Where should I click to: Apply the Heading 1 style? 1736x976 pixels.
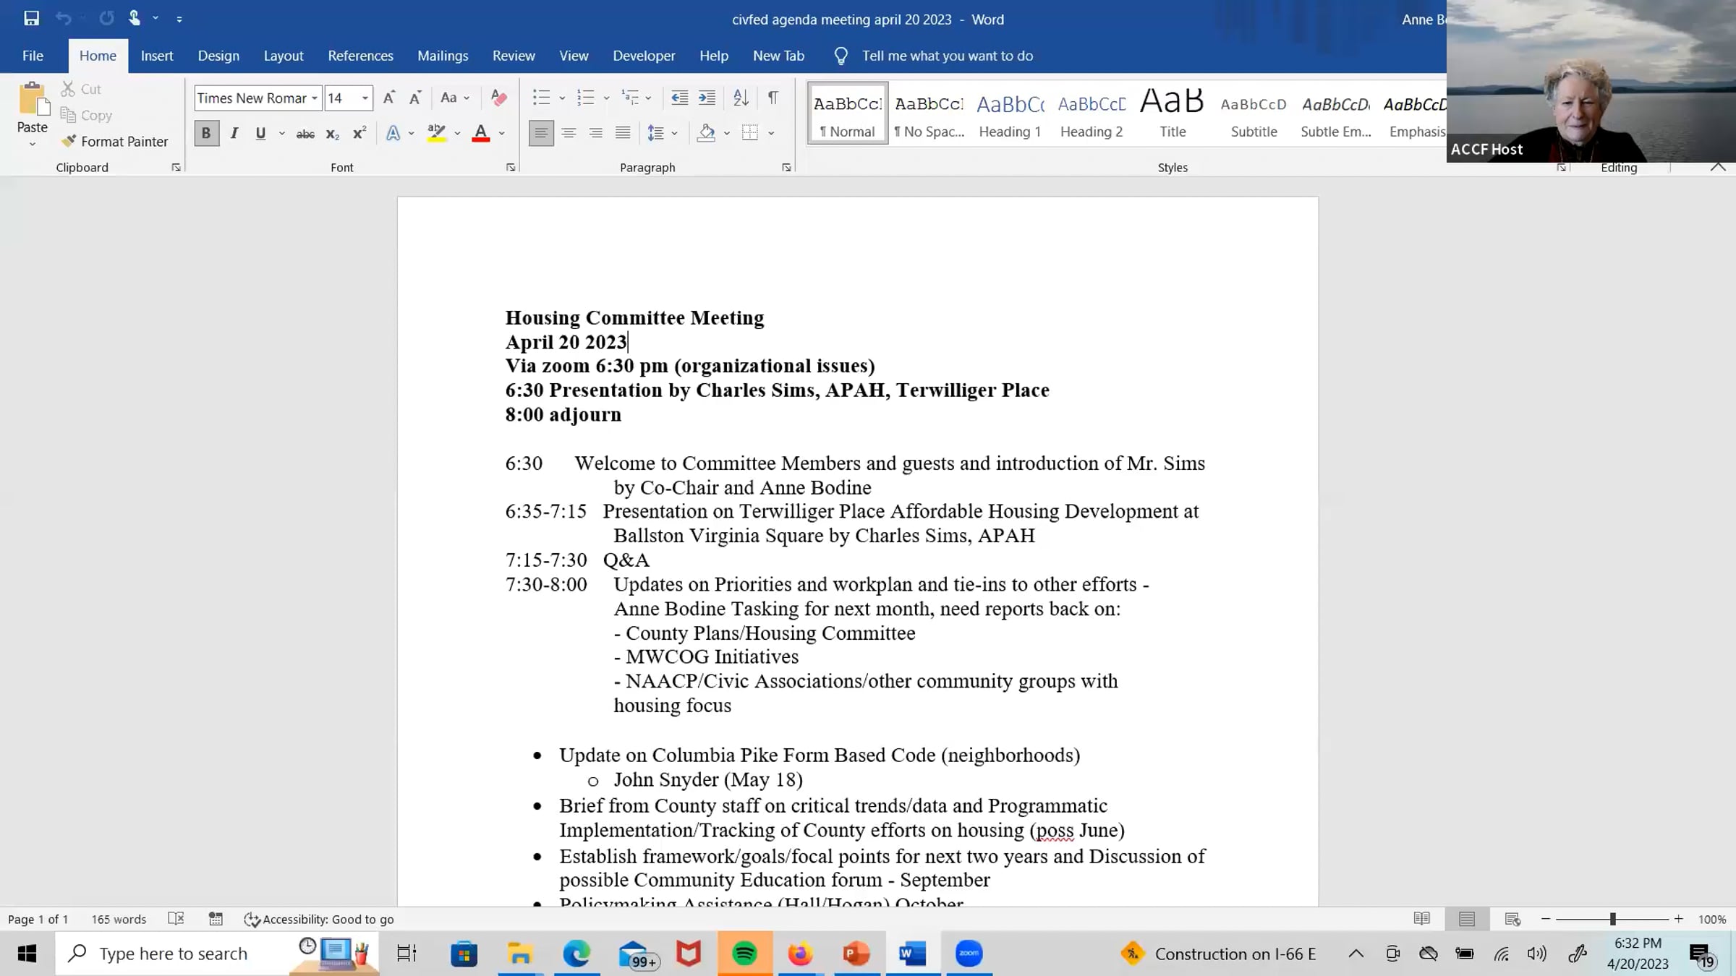[x=1010, y=114]
